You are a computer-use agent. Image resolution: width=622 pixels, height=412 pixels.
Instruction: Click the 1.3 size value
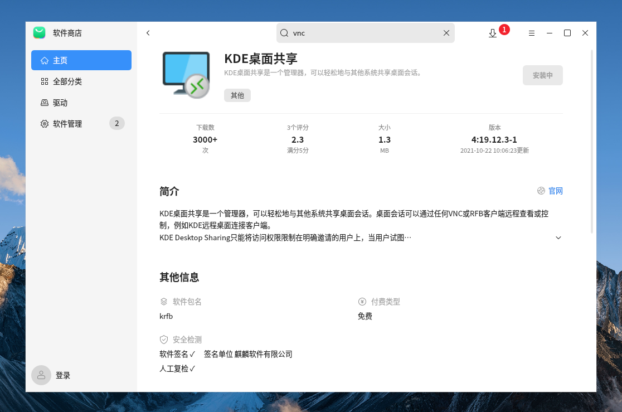click(385, 140)
